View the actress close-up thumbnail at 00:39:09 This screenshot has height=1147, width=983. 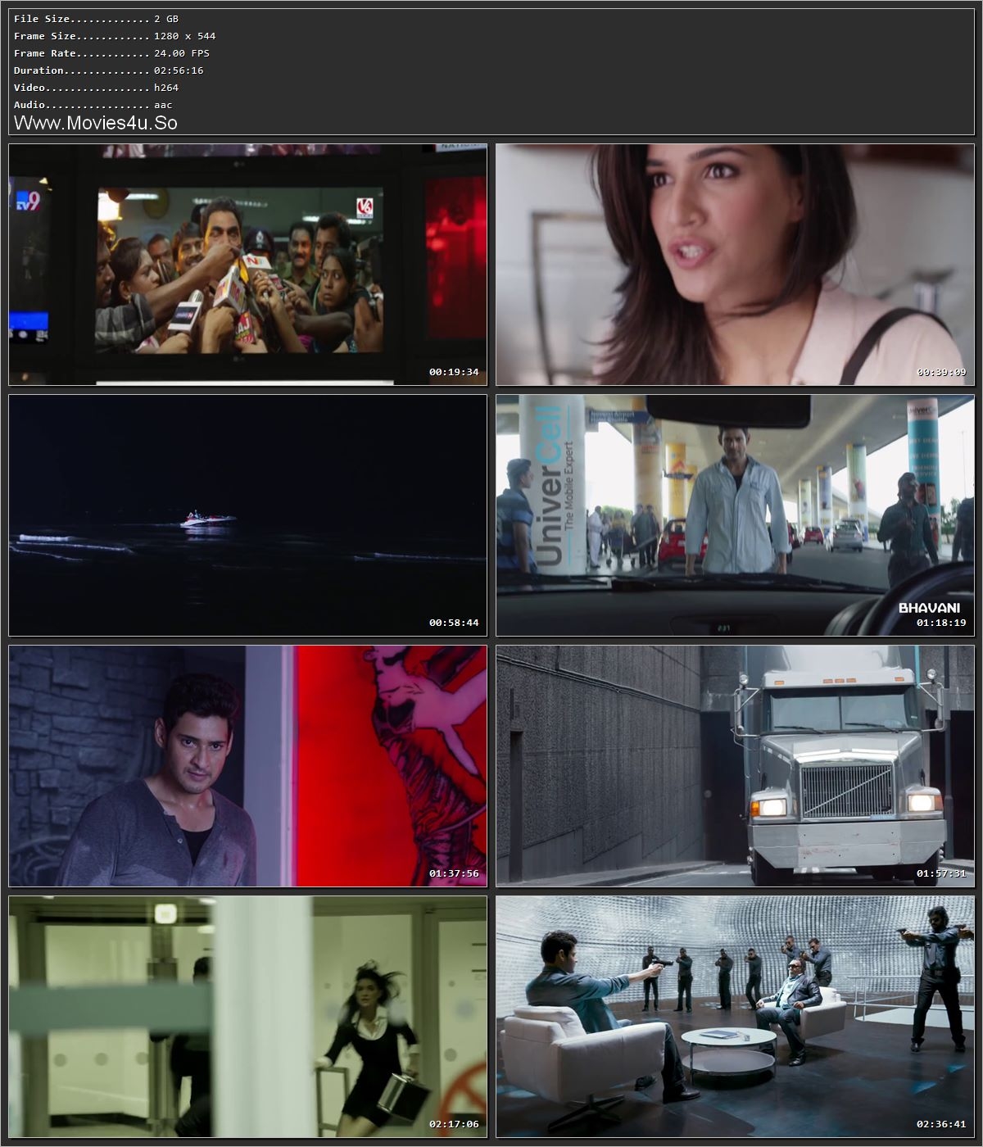[733, 262]
